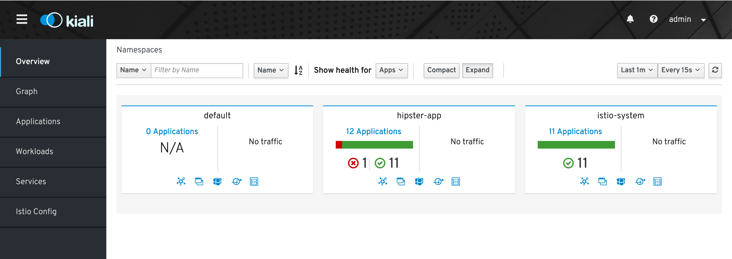Screen dimensions: 732x259
Task: Open Istio config icon in default card
Action: 254,181
